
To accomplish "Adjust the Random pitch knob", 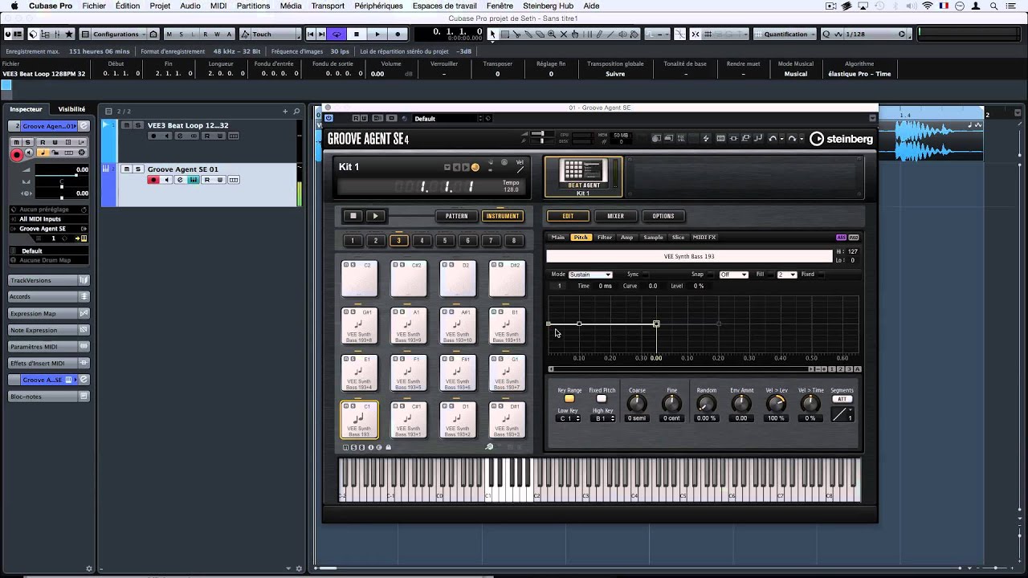I will click(x=706, y=404).
